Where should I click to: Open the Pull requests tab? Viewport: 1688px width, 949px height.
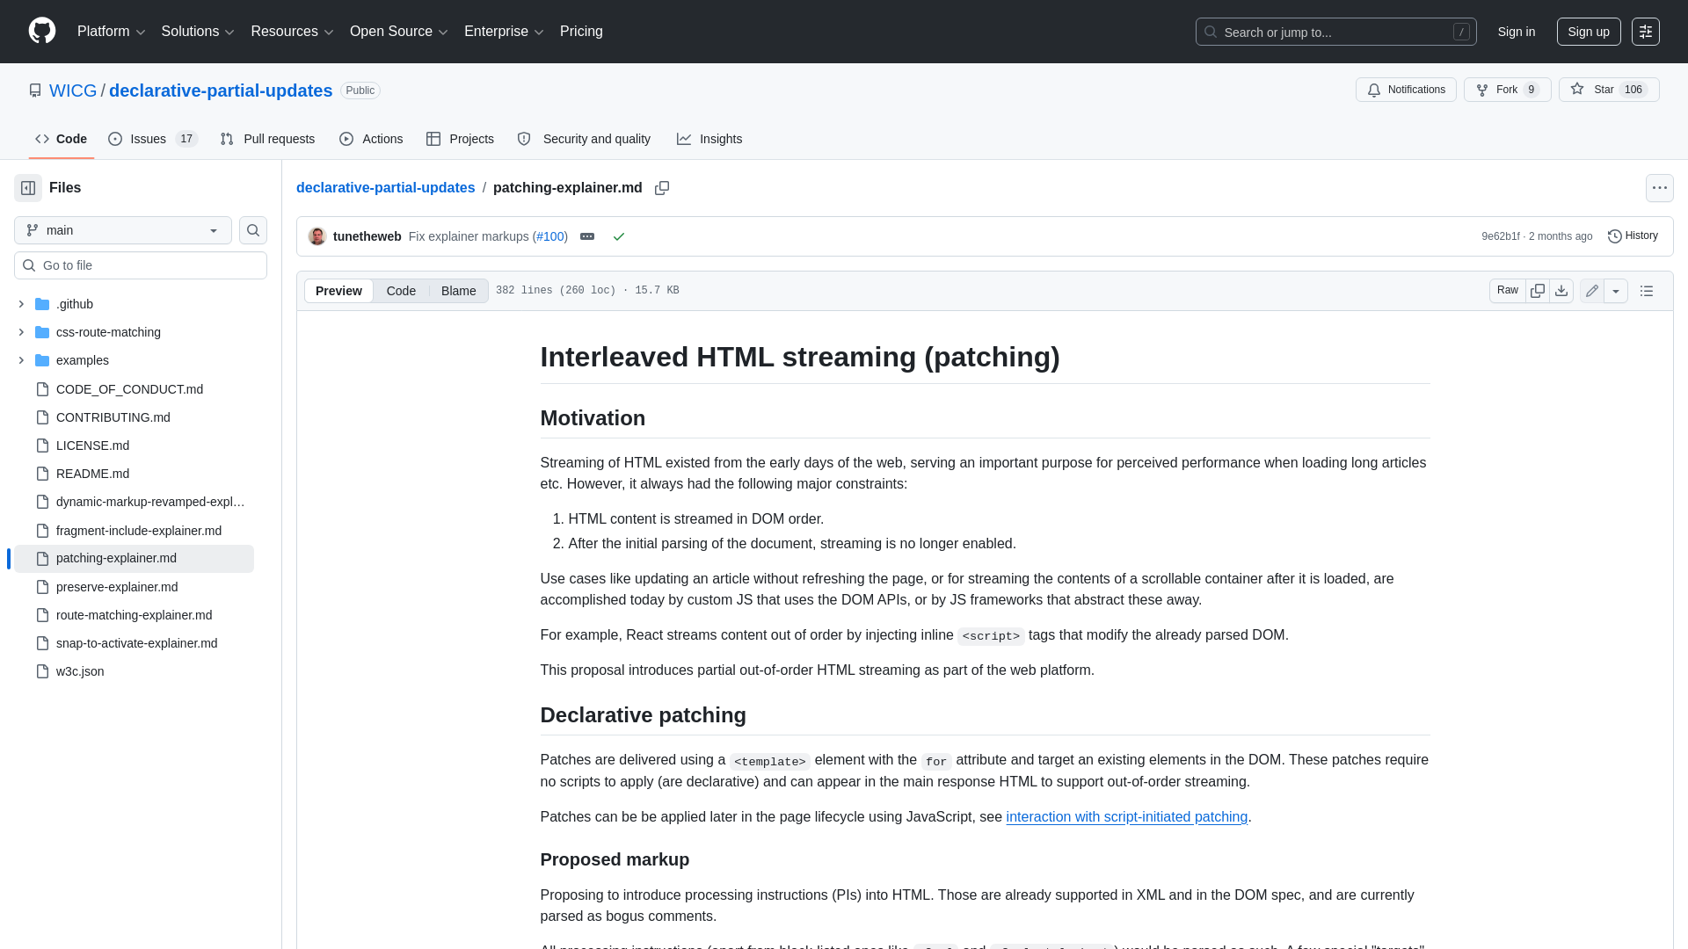267,139
